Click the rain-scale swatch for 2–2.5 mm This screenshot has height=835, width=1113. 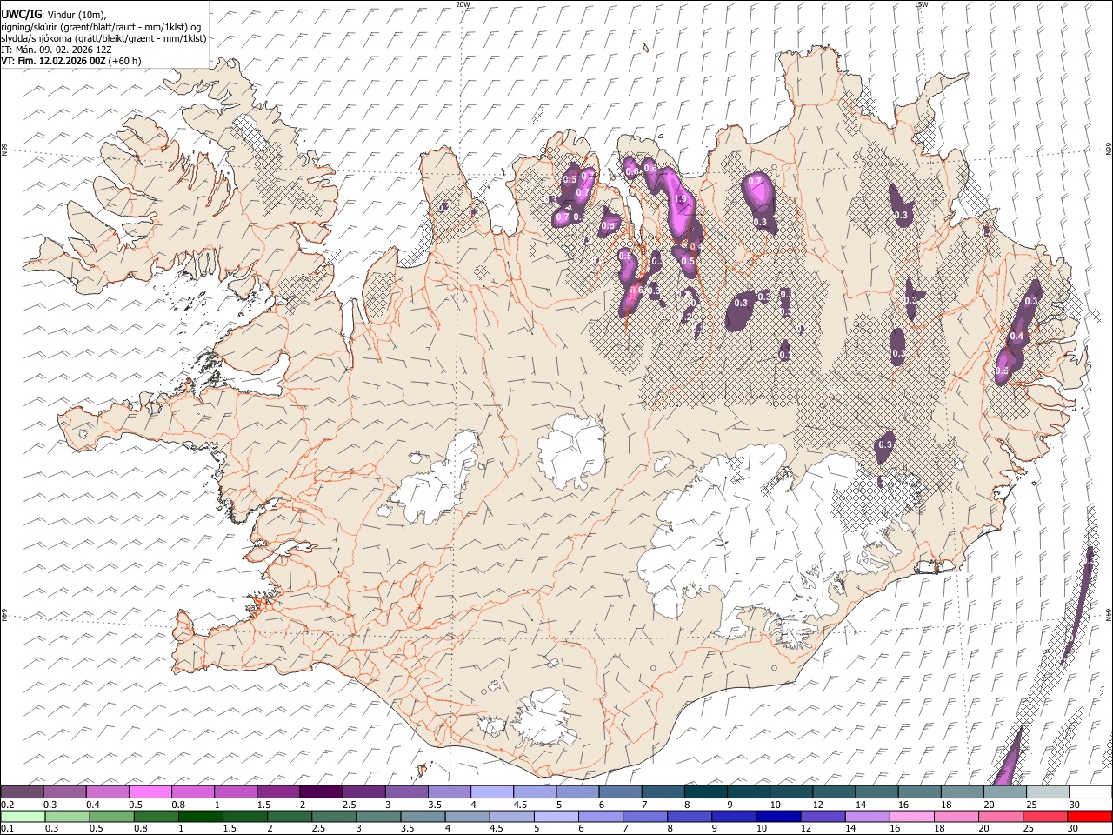(288, 816)
